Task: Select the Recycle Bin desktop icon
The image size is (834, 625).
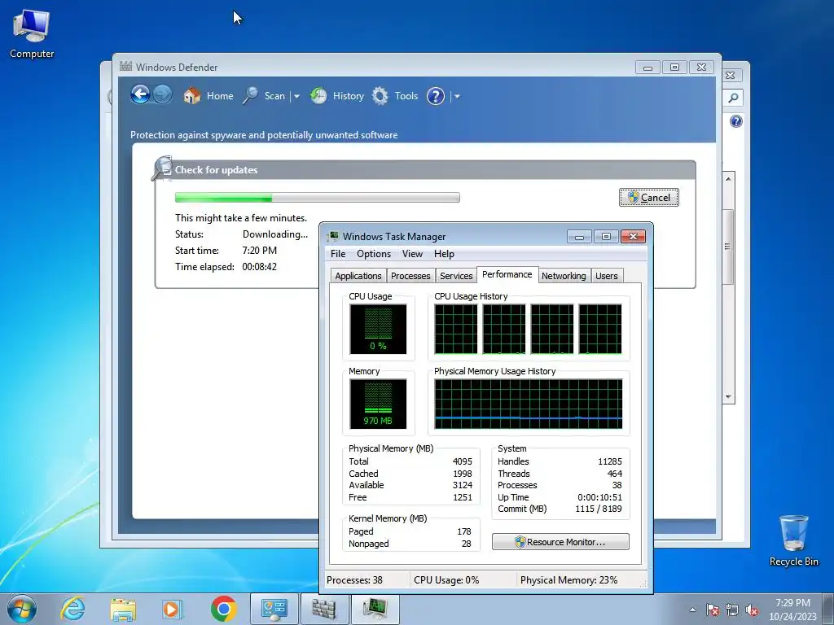Action: pos(793,540)
